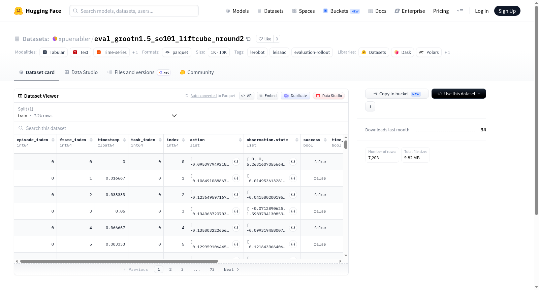The image size is (539, 290).
Task: Filter by the Tabular modality tag
Action: (x=54, y=52)
